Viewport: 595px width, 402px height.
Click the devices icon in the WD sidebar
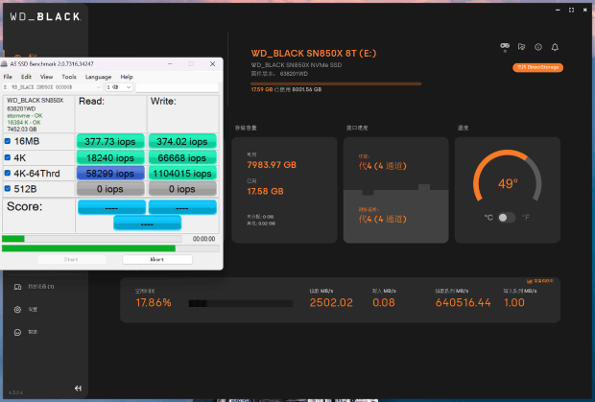pos(17,287)
